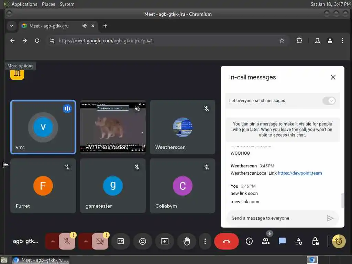Click the 'new link soon' message
The image size is (352, 264).
244,193
